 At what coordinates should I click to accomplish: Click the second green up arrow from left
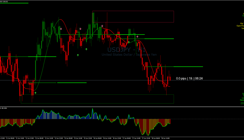click(x=78, y=55)
